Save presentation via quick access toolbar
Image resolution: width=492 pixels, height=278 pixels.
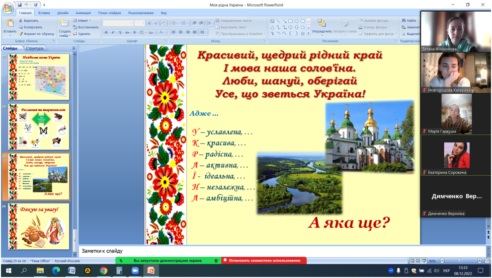(x=20, y=5)
